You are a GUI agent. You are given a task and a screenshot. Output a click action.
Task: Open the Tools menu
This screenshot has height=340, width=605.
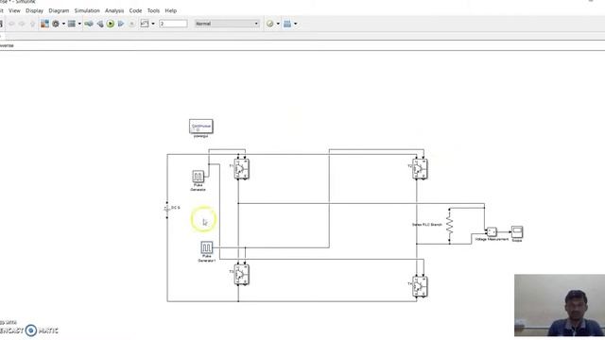[x=153, y=10]
